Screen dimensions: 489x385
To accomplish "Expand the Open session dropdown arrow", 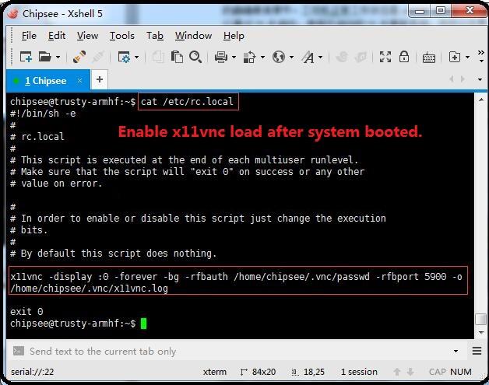I will [x=58, y=58].
